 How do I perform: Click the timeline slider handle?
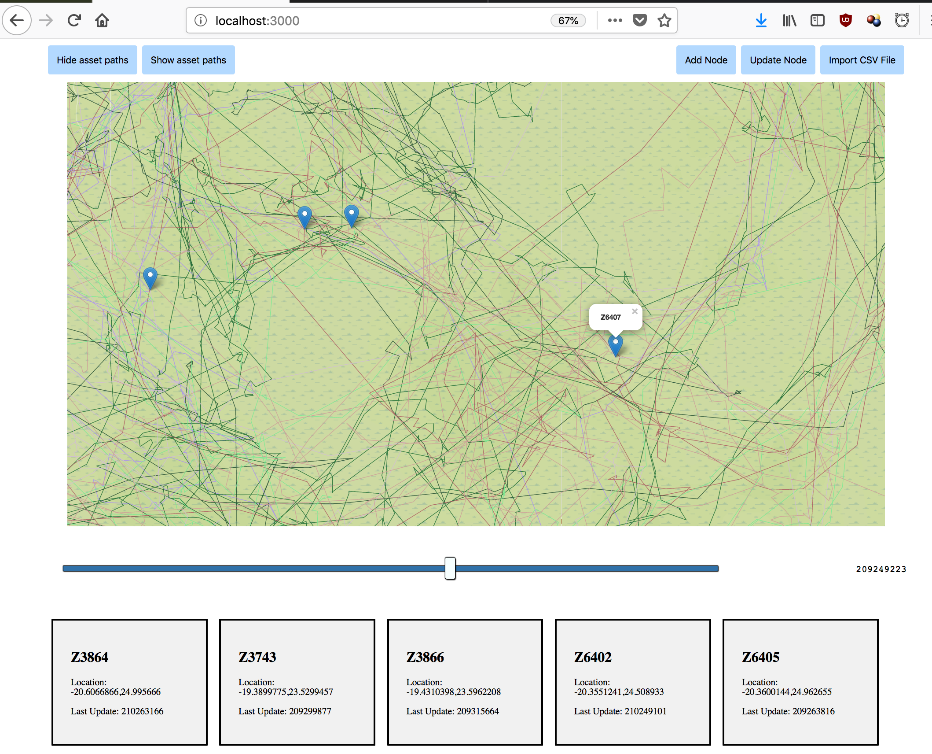coord(450,568)
